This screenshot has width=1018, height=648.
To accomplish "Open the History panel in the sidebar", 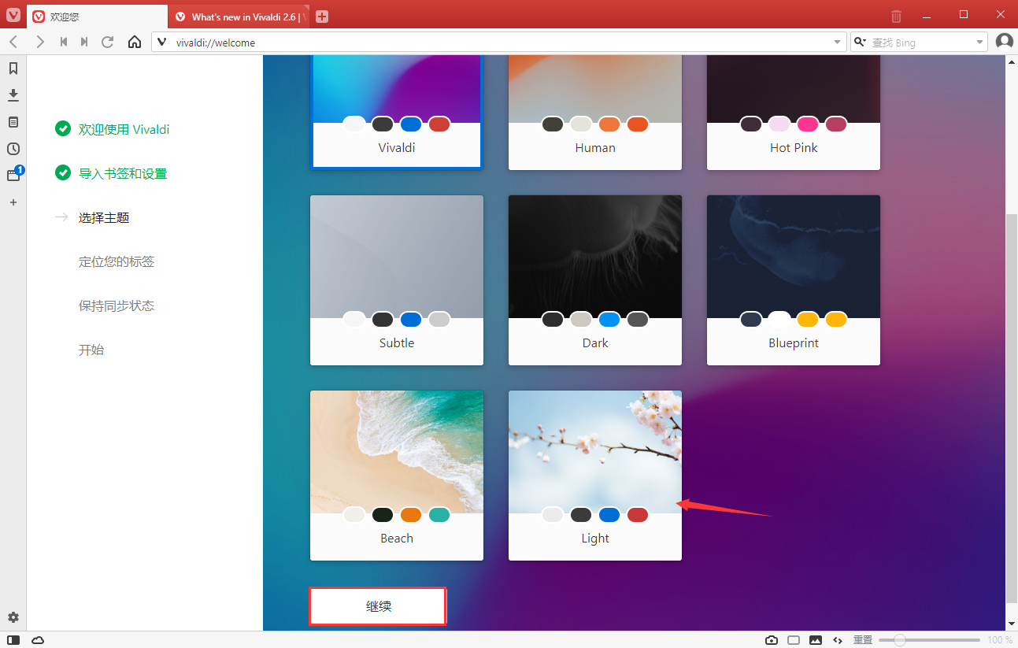I will (x=13, y=149).
